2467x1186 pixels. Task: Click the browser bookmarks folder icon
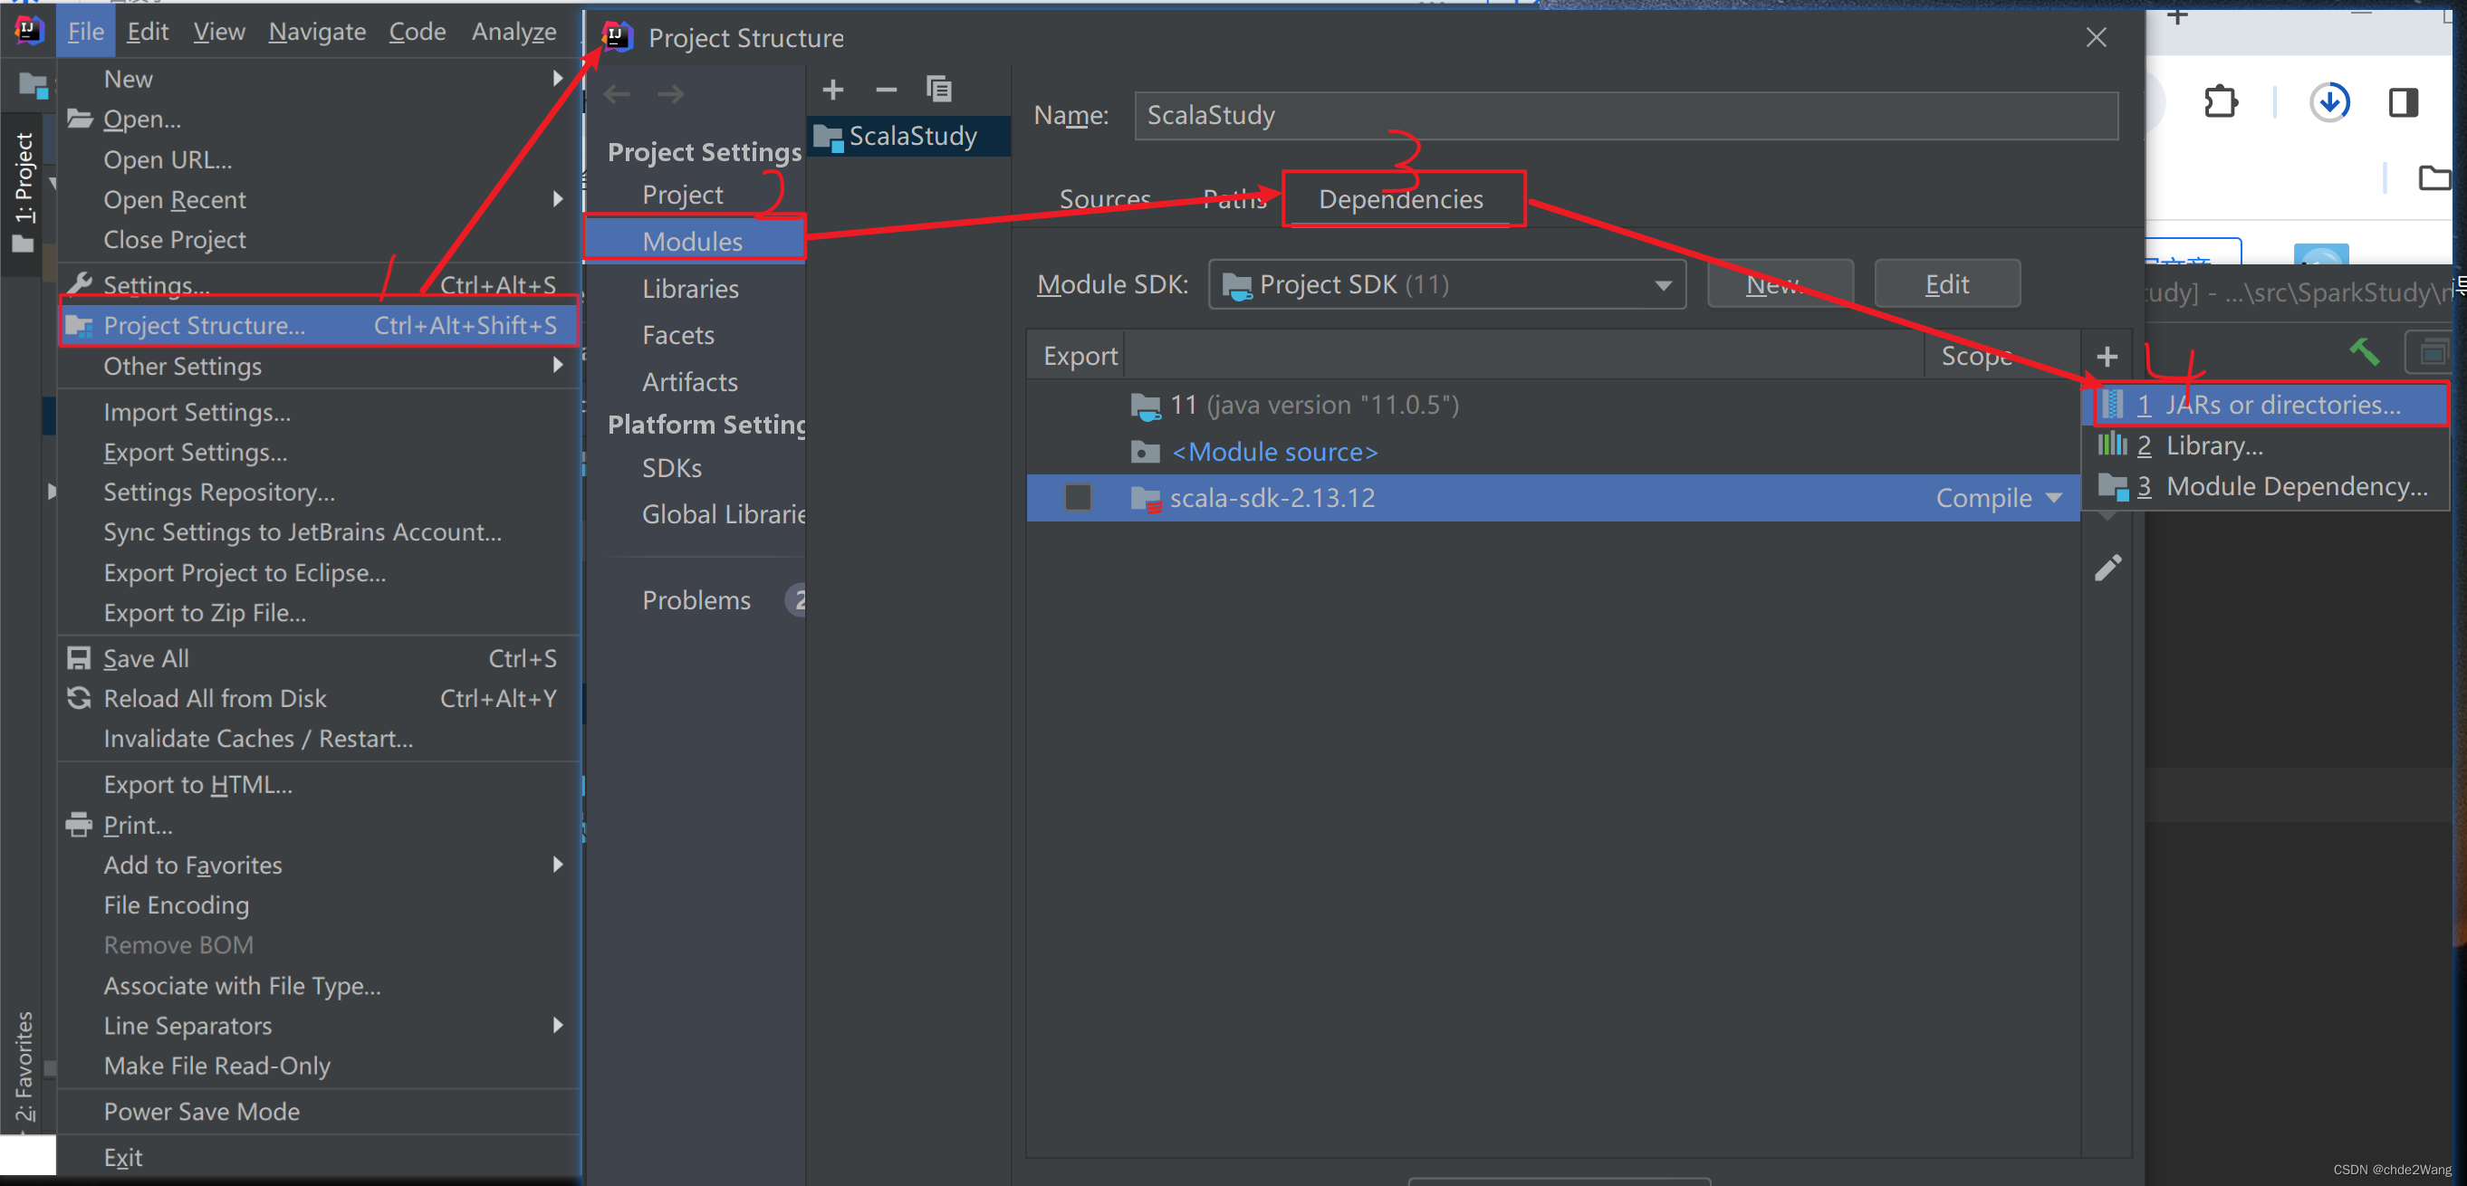2433,178
